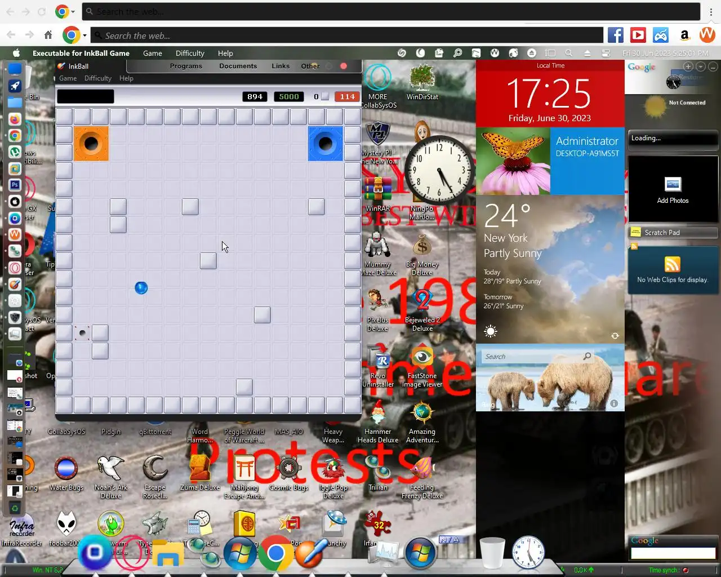Screen dimensions: 721x577
Task: Open Mahjong Escape desktop icon
Action: click(x=244, y=477)
